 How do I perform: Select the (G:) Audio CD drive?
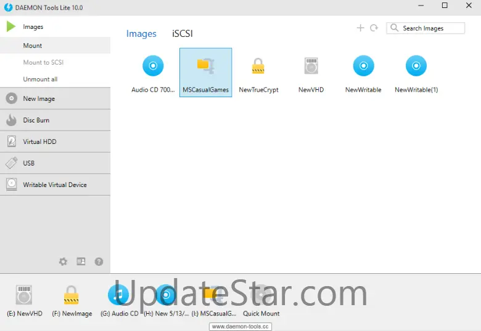point(119,300)
